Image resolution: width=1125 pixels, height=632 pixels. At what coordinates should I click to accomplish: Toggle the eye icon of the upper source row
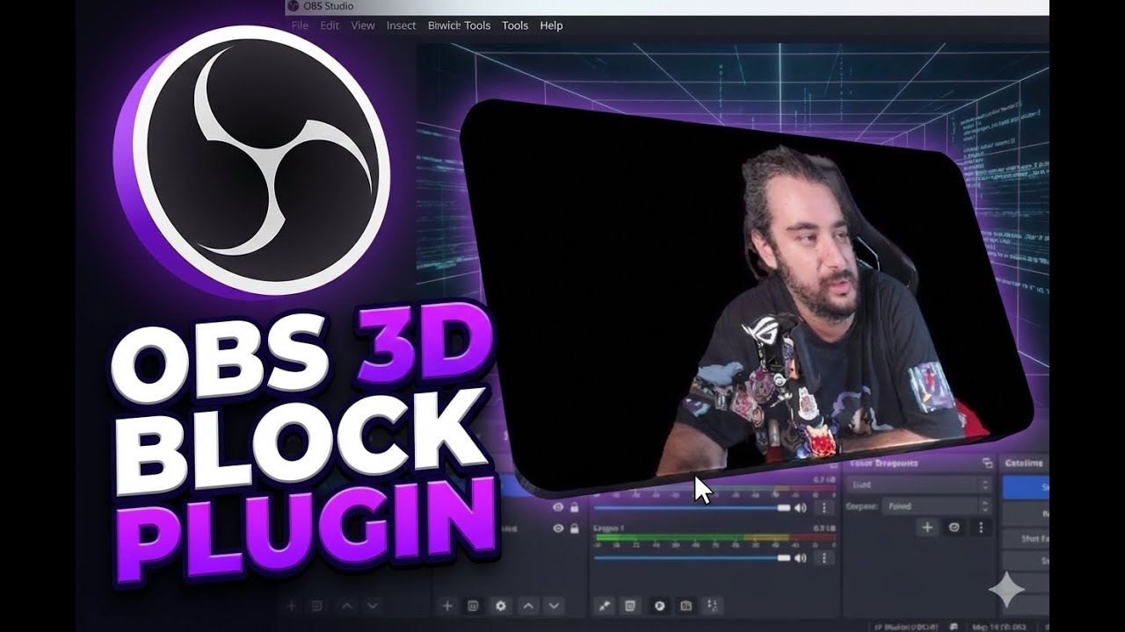pyautogui.click(x=557, y=507)
